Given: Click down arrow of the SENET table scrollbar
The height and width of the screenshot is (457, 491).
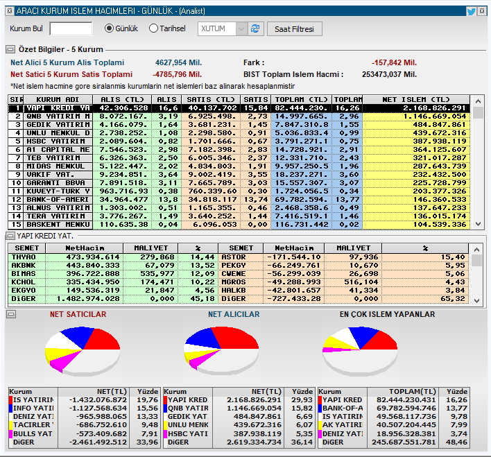Looking at the screenshot, I should pyautogui.click(x=477, y=301).
